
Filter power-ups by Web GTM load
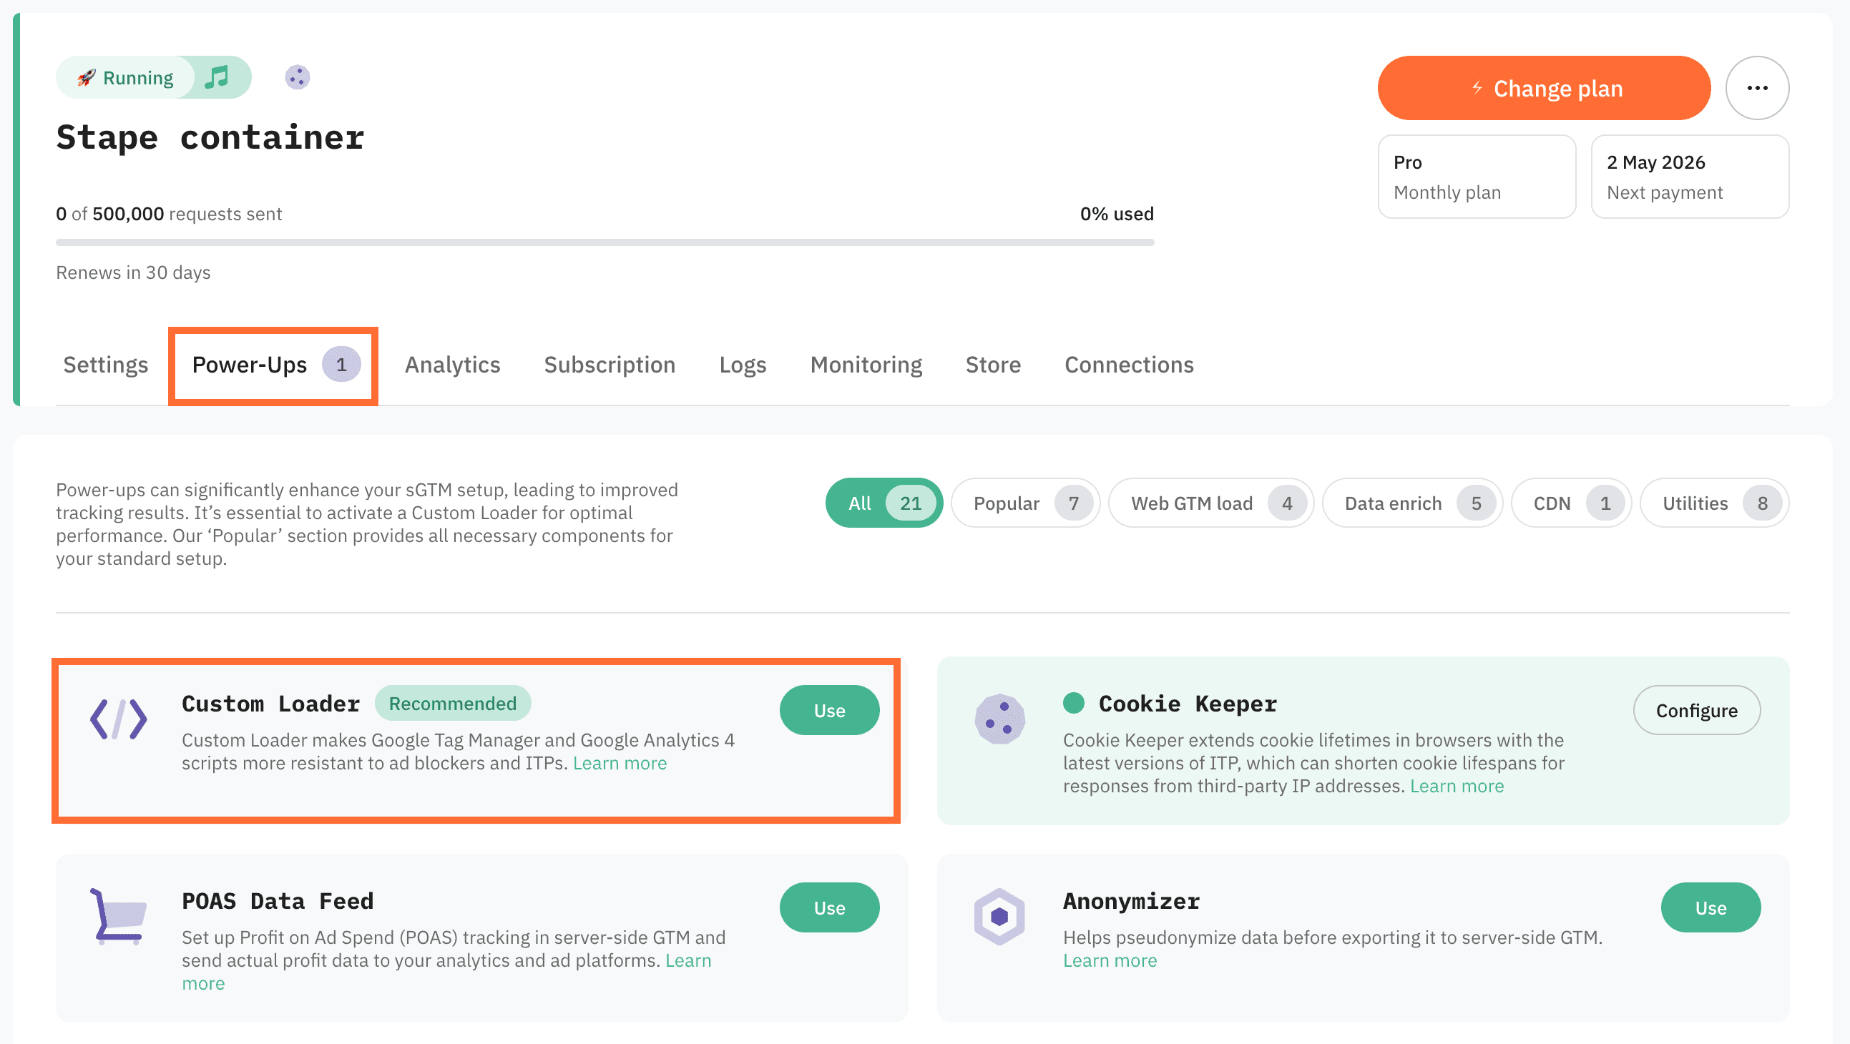1210,503
